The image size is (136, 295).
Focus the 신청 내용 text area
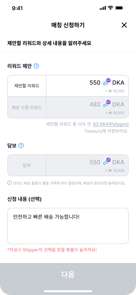click(68, 226)
